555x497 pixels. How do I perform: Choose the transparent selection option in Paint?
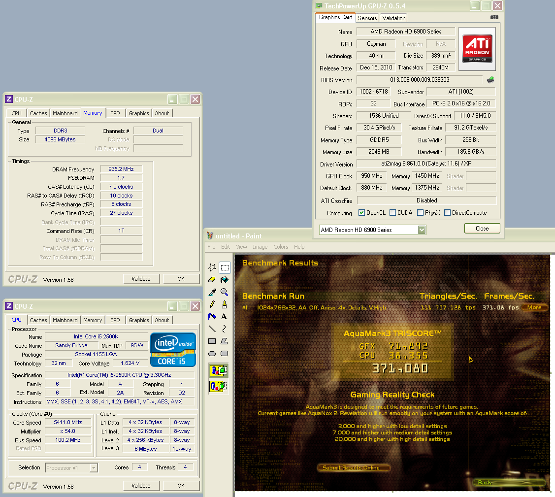[x=218, y=386]
